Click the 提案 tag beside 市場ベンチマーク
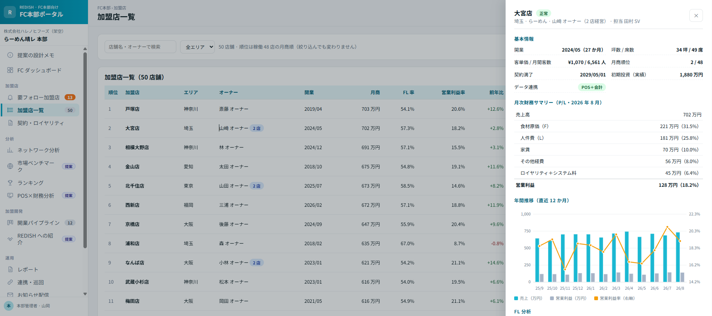The height and width of the screenshot is (316, 712). tap(69, 166)
